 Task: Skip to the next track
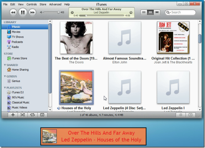[32, 13]
